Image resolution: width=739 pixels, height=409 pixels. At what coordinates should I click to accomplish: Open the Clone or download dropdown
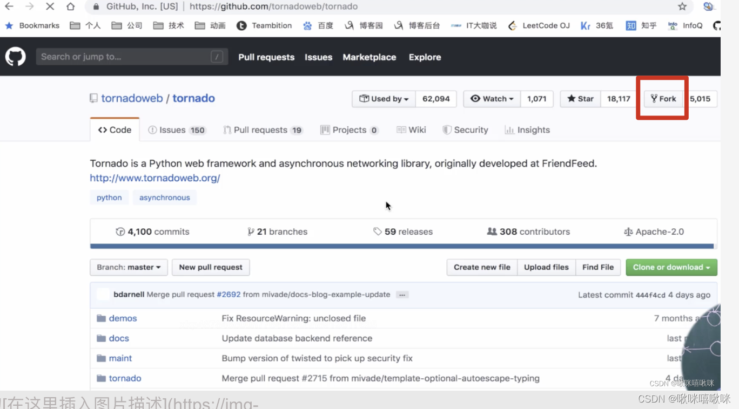(671, 267)
